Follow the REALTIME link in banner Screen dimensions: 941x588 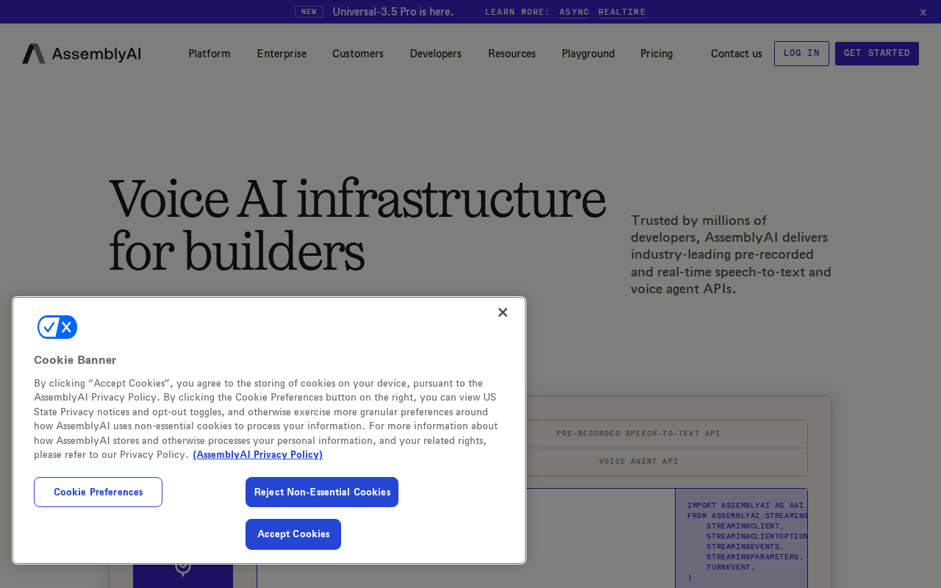[622, 12]
